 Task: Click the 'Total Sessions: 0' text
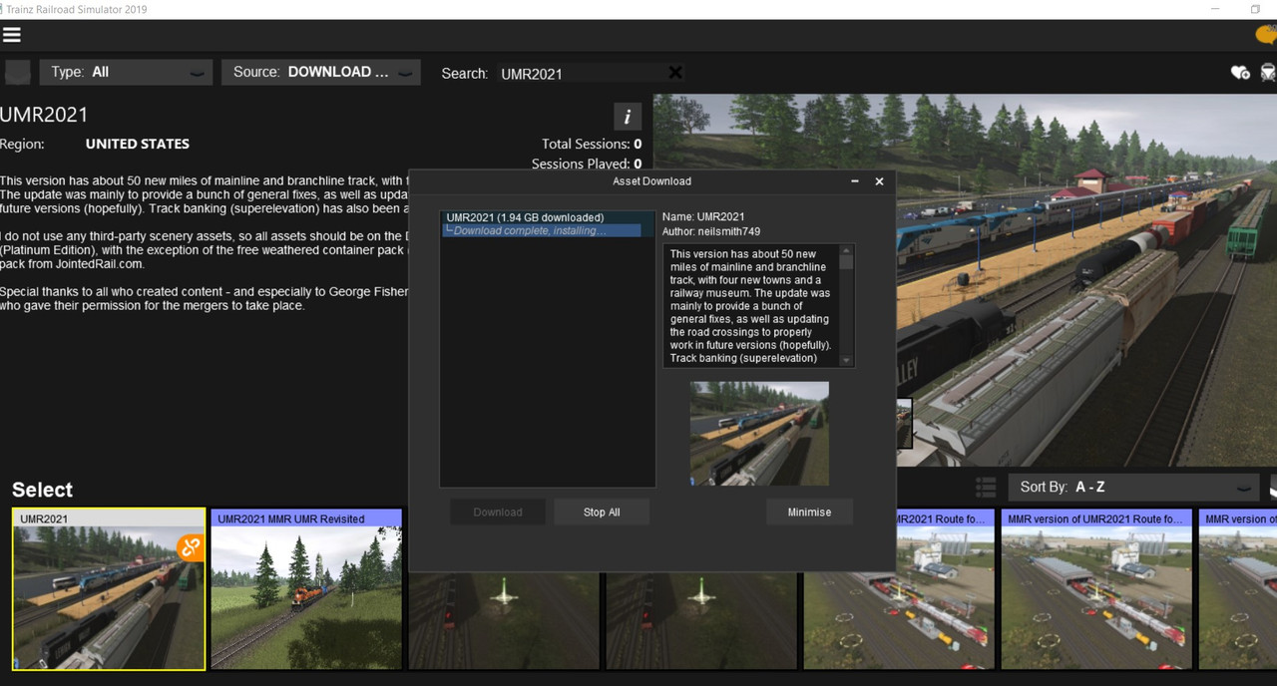pyautogui.click(x=592, y=144)
